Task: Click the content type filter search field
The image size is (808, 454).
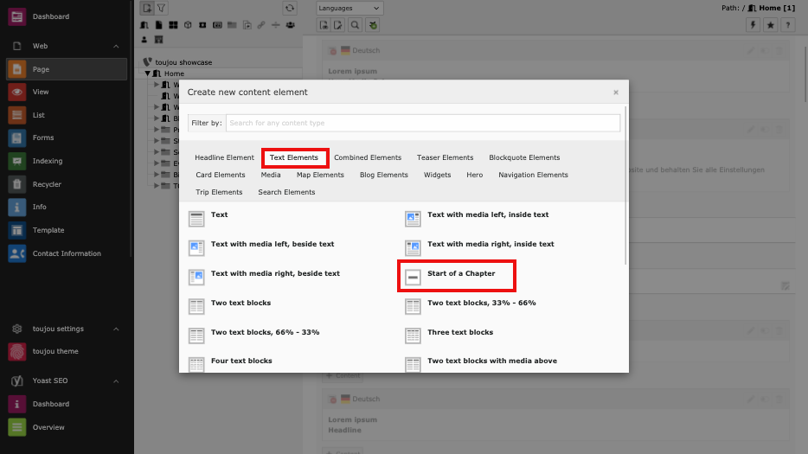Action: click(x=422, y=123)
